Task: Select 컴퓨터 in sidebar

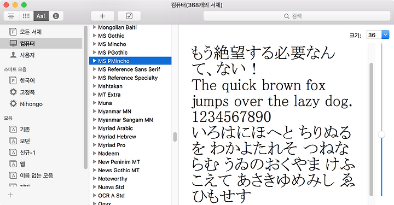Action: tap(41, 43)
